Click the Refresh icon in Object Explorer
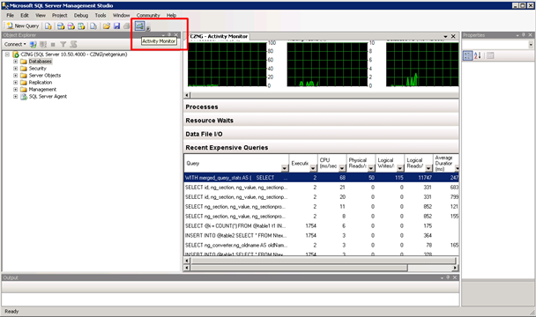 click(x=73, y=44)
